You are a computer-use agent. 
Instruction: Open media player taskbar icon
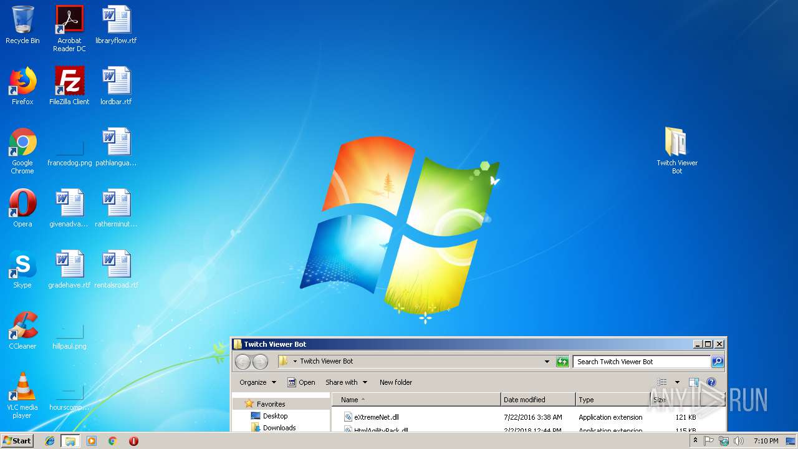point(92,441)
